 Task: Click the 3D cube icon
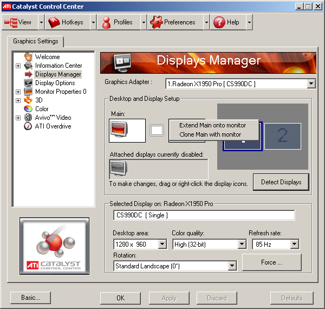pos(28,100)
